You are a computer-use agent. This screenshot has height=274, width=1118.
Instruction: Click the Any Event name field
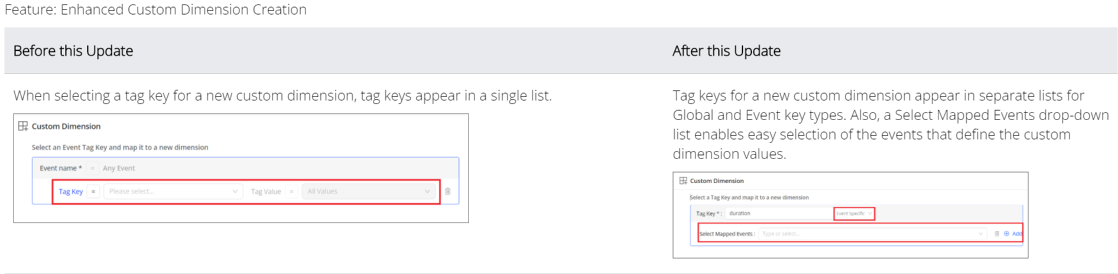tap(119, 169)
